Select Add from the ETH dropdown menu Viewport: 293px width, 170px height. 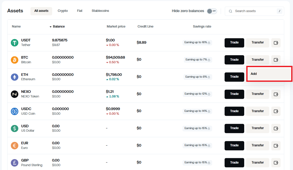269,74
